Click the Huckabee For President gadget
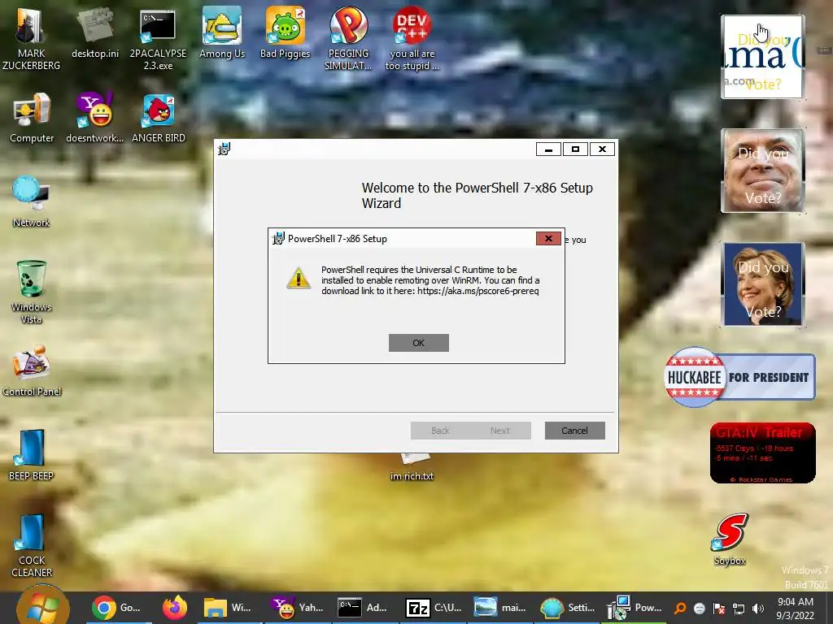833x624 pixels. (x=739, y=377)
